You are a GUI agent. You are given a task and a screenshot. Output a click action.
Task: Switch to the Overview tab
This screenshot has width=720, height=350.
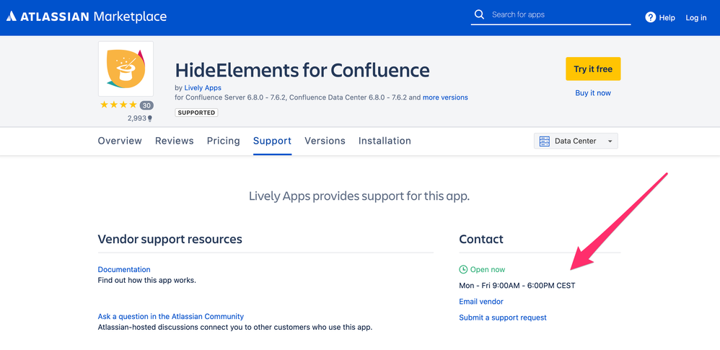(120, 141)
